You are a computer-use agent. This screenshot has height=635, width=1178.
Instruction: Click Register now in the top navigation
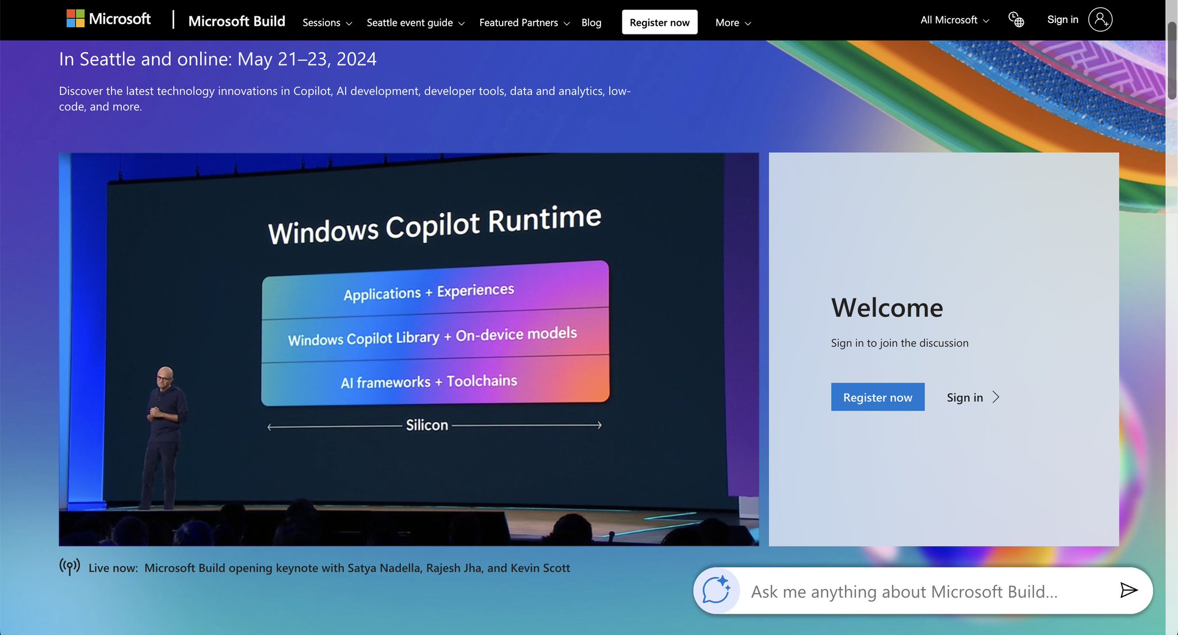[659, 22]
